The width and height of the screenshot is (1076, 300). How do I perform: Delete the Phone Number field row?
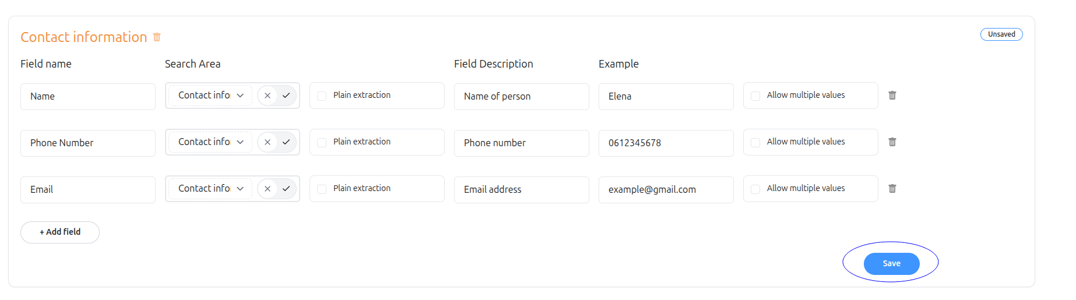click(x=892, y=142)
